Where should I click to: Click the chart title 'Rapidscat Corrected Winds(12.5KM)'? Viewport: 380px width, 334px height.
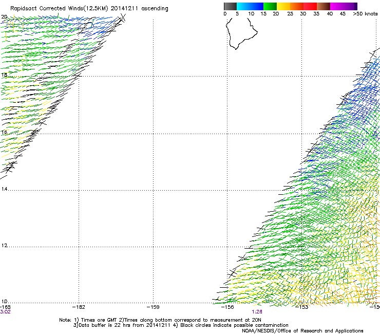point(59,9)
